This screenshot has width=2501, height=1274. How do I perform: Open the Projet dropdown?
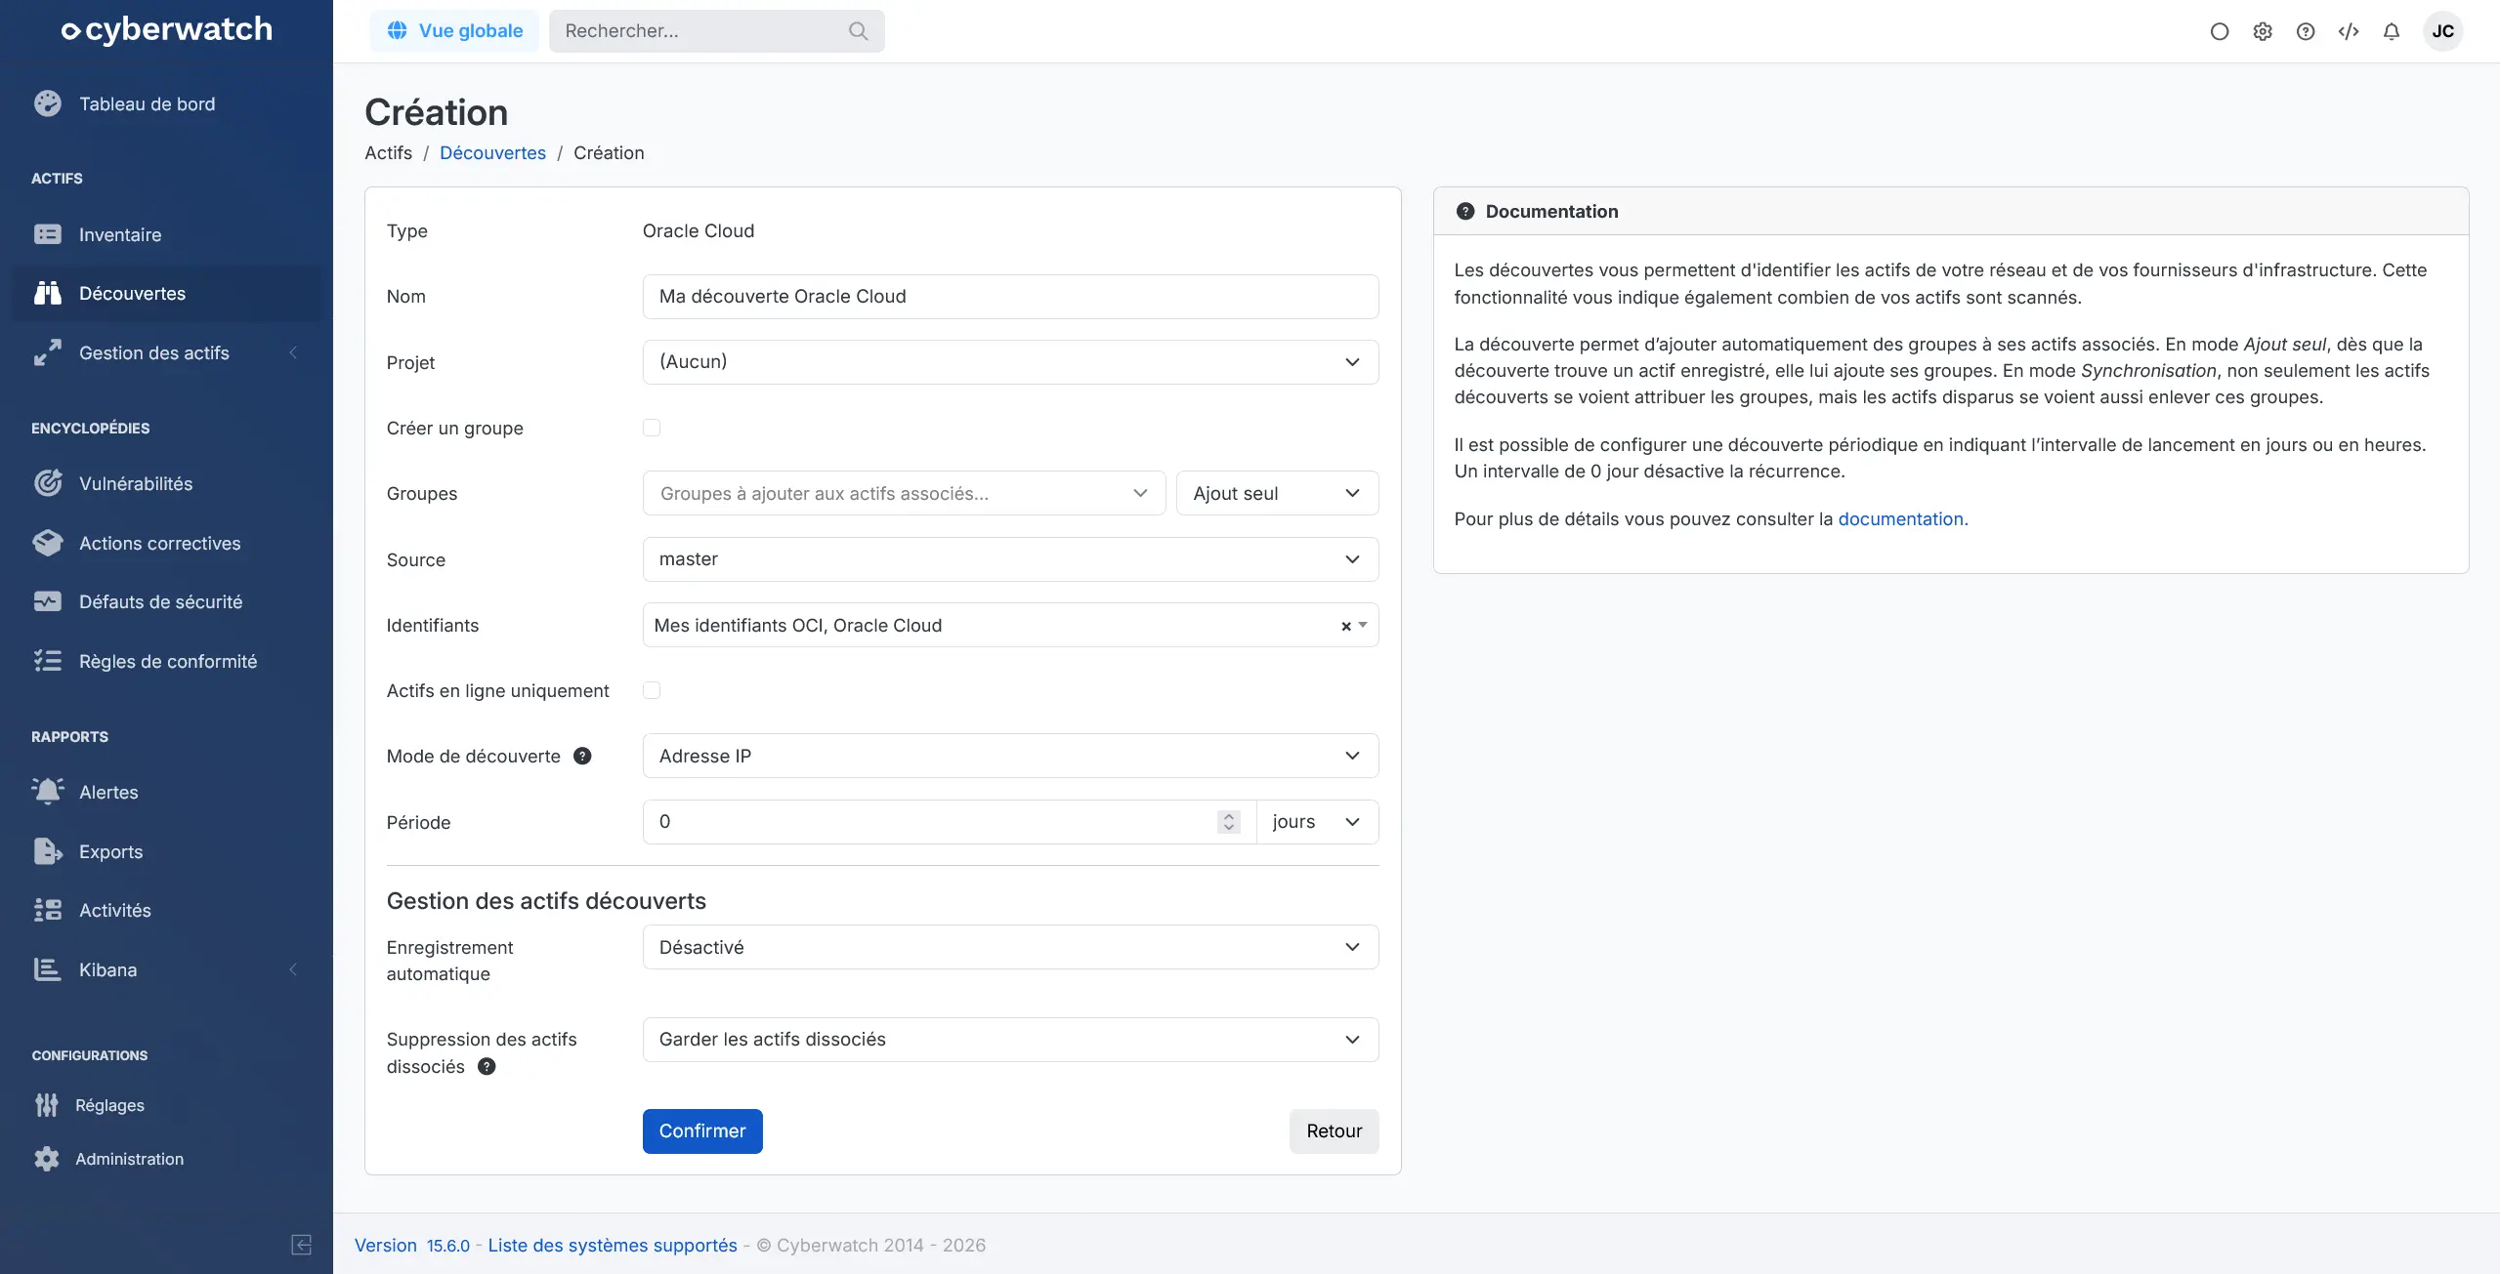1010,362
